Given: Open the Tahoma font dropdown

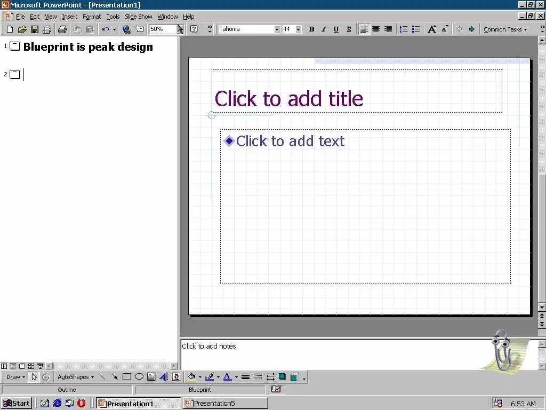Looking at the screenshot, I should pos(277,29).
